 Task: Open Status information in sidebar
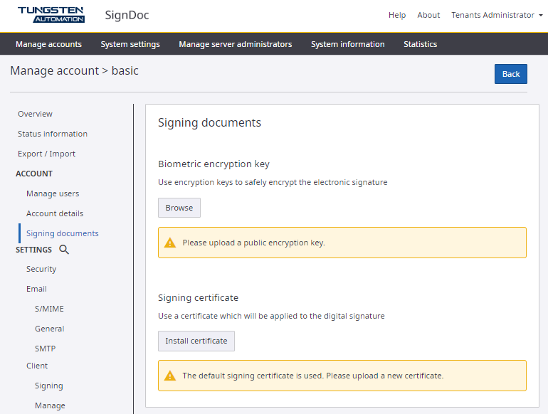point(53,134)
